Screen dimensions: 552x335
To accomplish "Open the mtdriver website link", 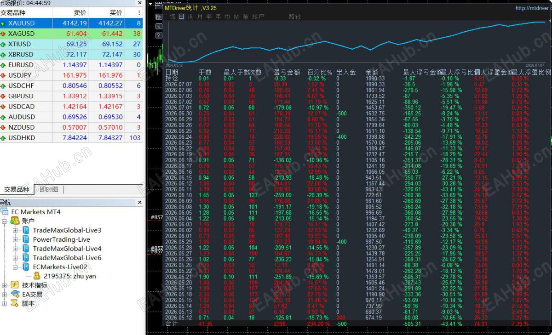I will coord(533,8).
